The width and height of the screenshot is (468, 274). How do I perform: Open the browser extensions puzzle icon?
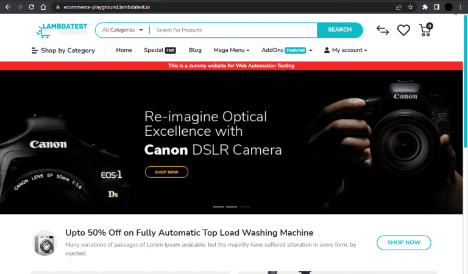(x=425, y=7)
